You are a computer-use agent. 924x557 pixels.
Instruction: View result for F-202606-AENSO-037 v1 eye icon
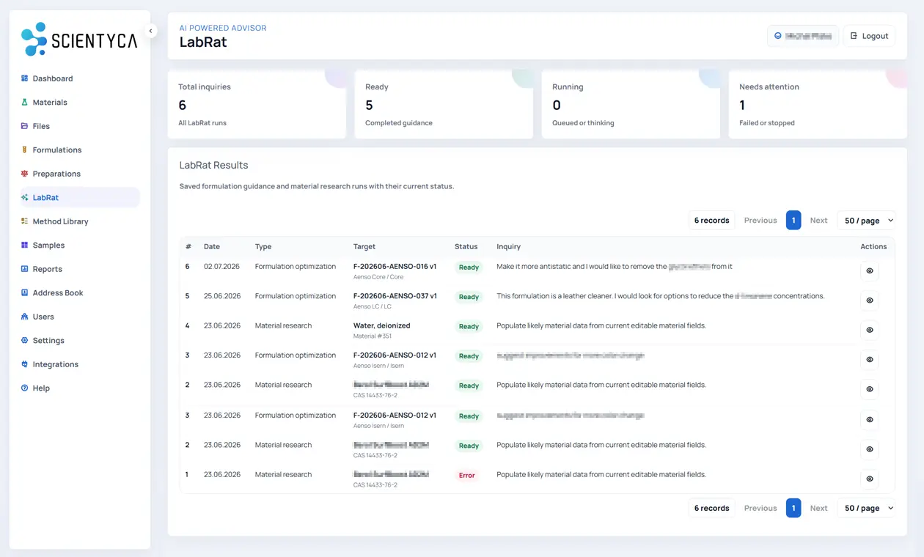click(870, 300)
